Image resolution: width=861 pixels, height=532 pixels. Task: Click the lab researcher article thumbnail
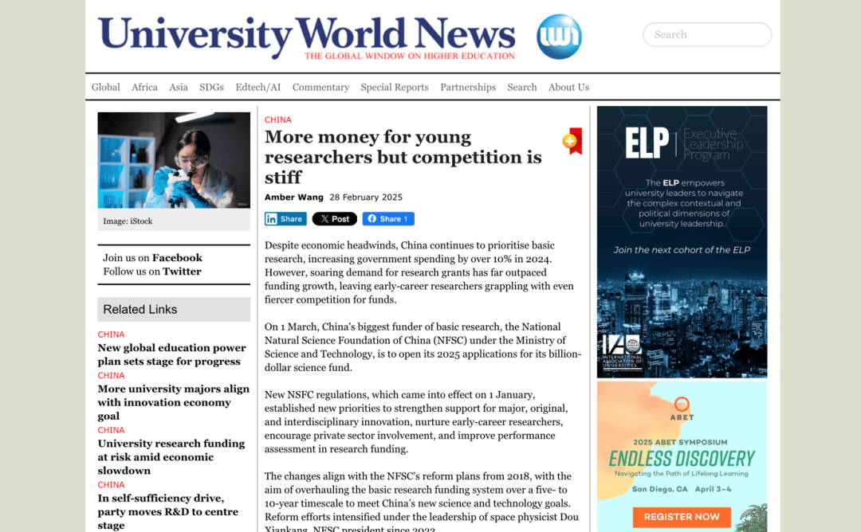click(x=174, y=160)
